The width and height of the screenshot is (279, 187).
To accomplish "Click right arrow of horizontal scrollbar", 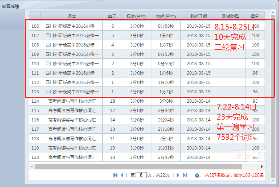I will point(262,167).
